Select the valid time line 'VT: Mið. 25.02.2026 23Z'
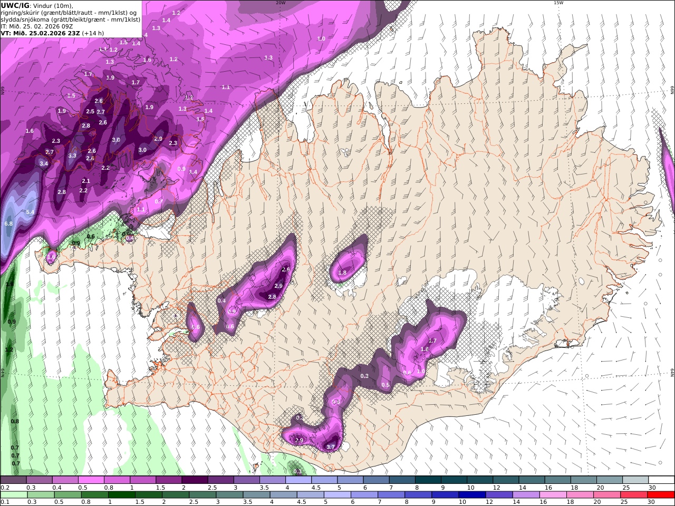The width and height of the screenshot is (675, 506). (x=41, y=33)
